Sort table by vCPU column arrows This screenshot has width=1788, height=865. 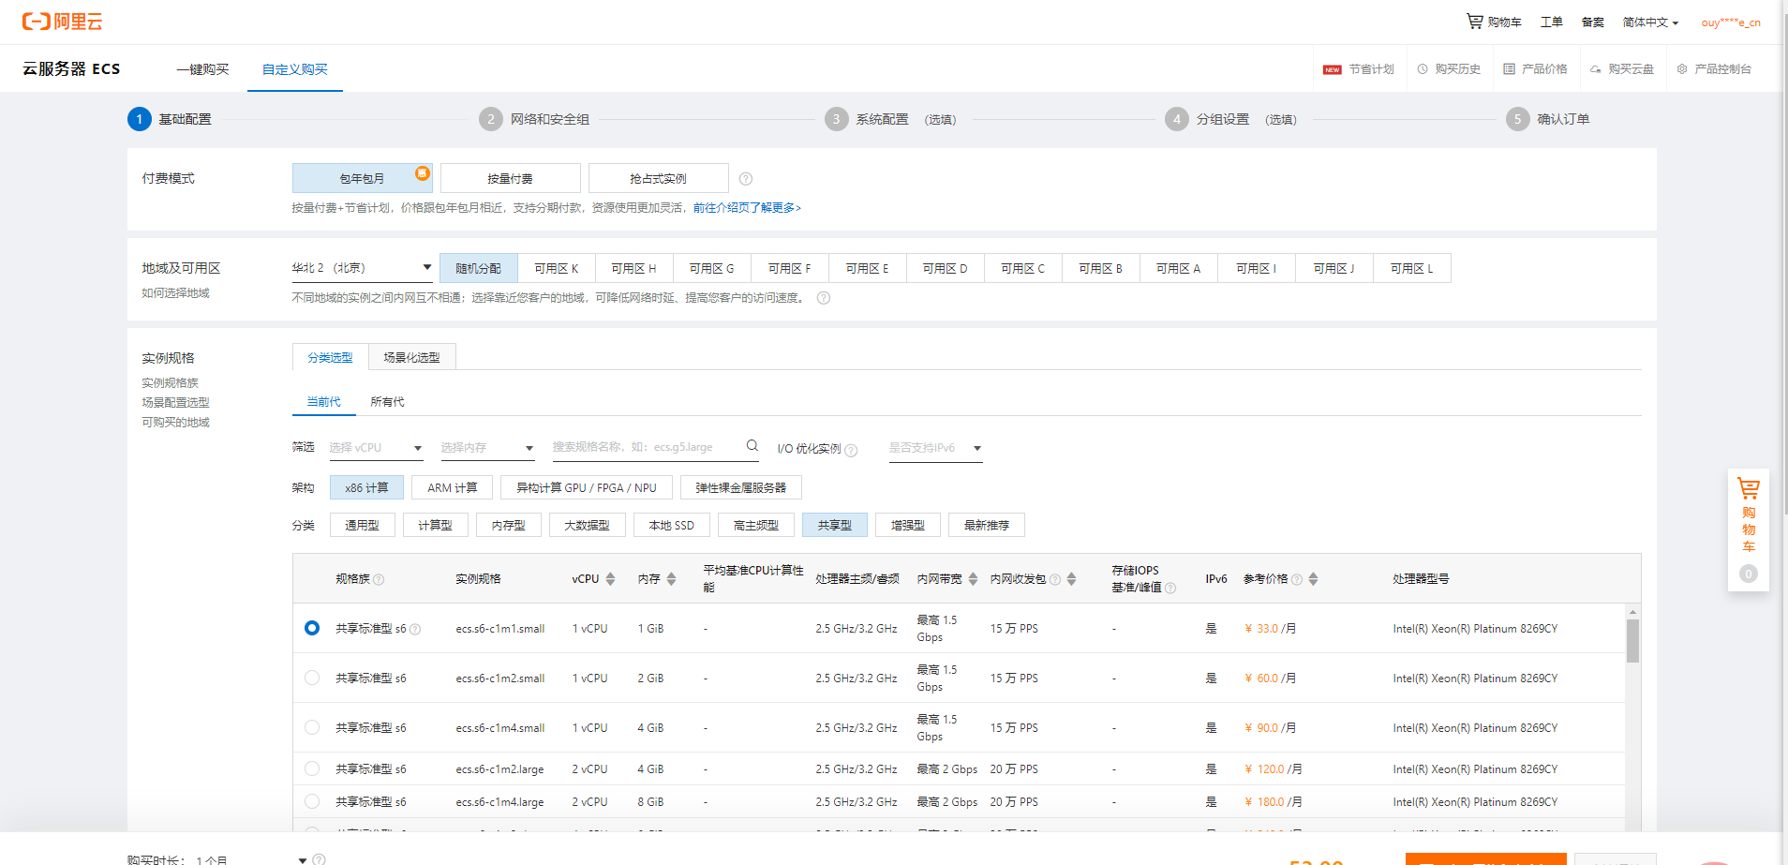(610, 579)
